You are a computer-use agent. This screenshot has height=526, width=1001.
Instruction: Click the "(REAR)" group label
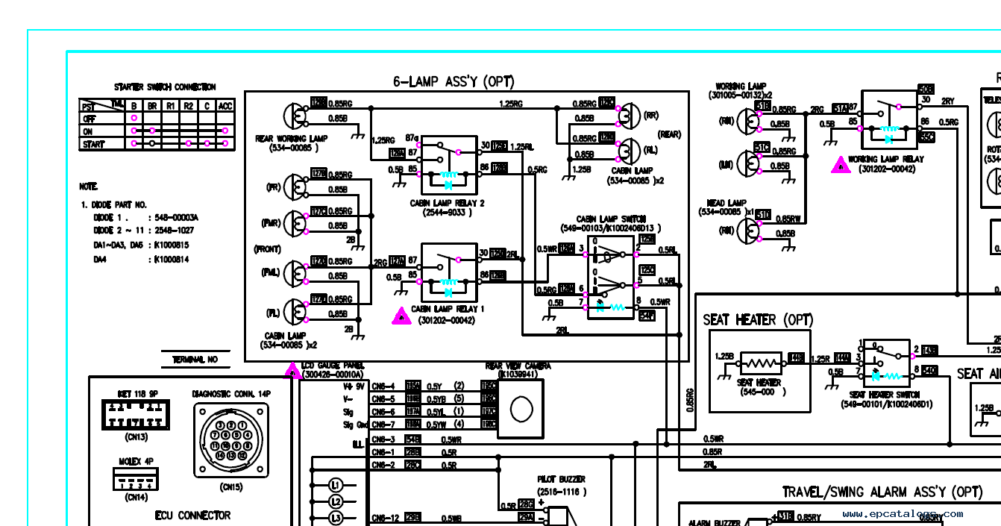[x=670, y=134]
